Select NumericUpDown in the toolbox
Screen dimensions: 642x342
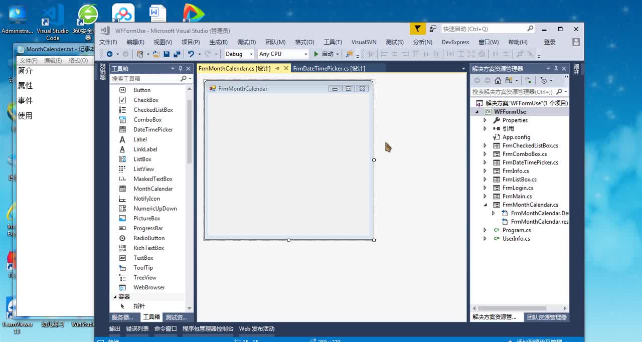point(155,209)
